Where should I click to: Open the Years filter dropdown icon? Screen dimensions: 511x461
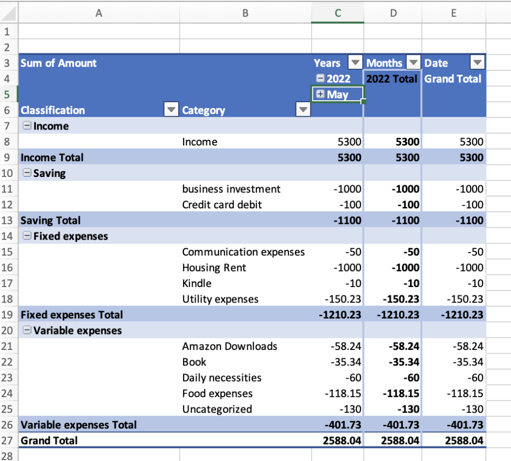tap(355, 62)
